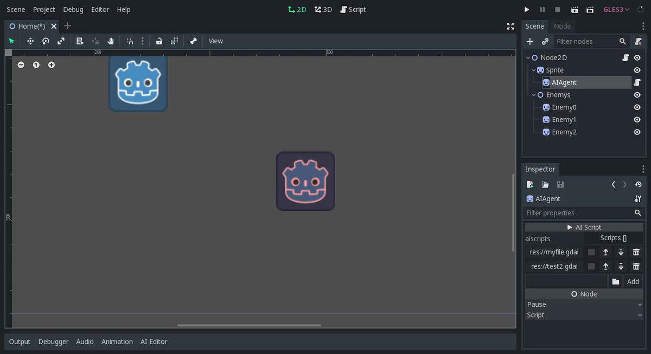Play the edited scene

click(575, 10)
